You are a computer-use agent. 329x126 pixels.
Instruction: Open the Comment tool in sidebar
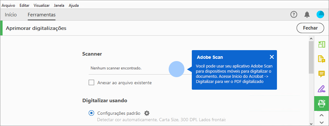pos(321,74)
